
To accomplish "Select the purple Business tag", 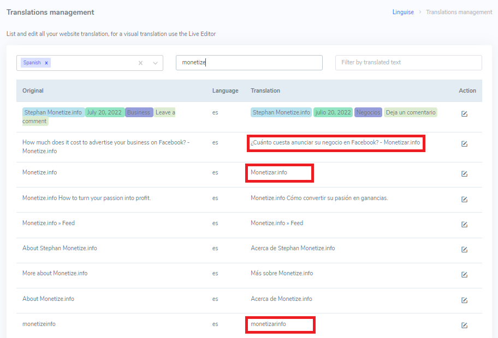I will (139, 112).
